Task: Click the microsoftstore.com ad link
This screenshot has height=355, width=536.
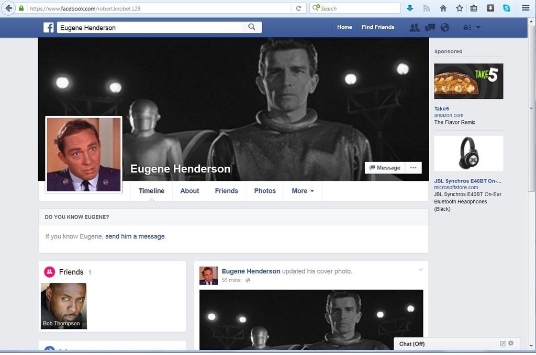Action: pos(456,187)
